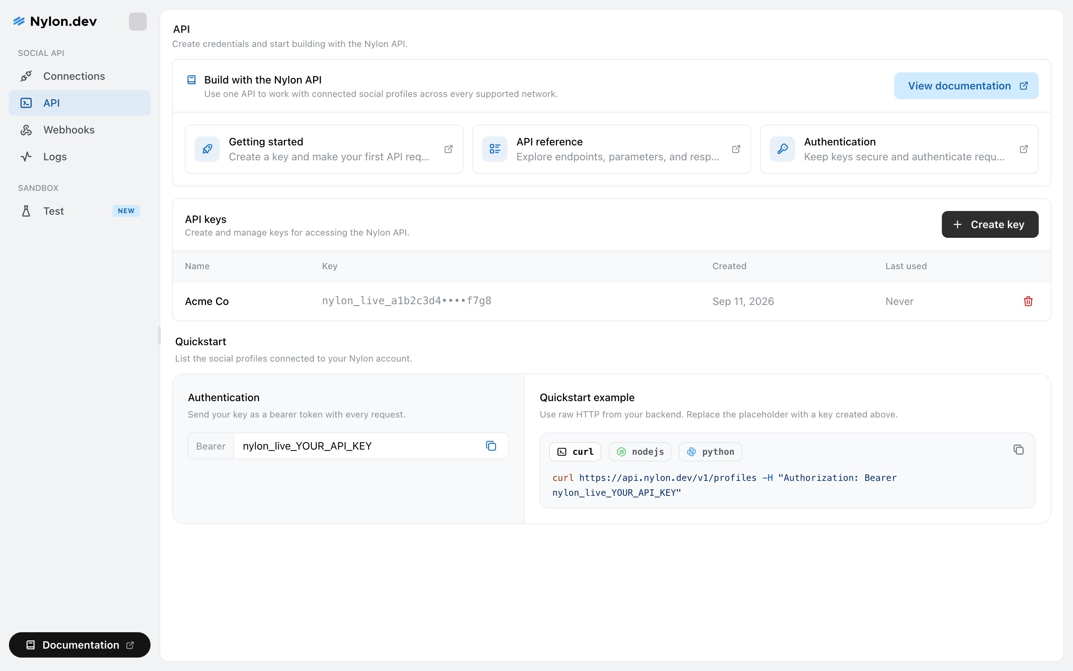
Task: Click the Webhooks icon in sidebar
Action: (26, 130)
